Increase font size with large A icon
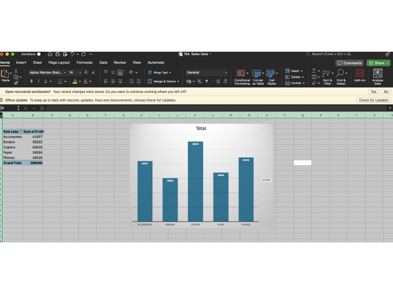This screenshot has width=393, height=294. (x=86, y=73)
